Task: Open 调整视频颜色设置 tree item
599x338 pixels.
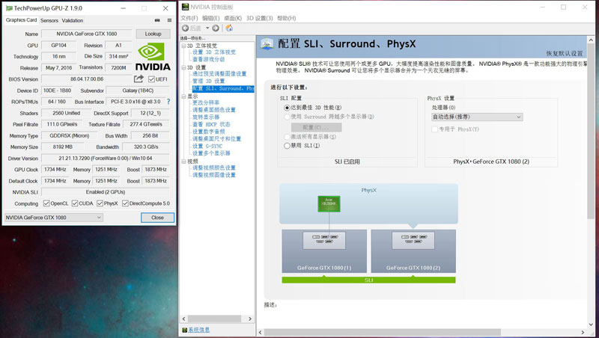Action: tap(214, 168)
